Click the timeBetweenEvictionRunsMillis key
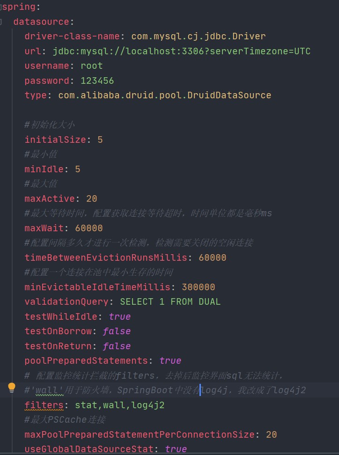This screenshot has height=455, width=339. tap(106, 257)
